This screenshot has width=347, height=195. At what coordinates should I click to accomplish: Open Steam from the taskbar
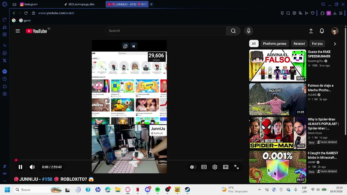[187, 190]
